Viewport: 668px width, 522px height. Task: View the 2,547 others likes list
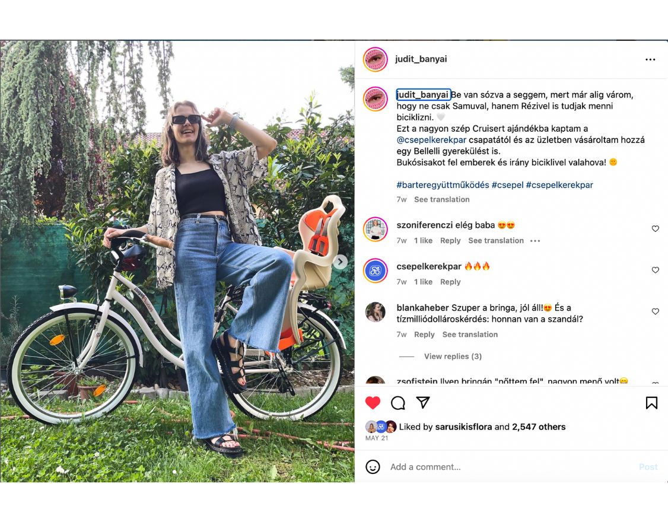(539, 427)
